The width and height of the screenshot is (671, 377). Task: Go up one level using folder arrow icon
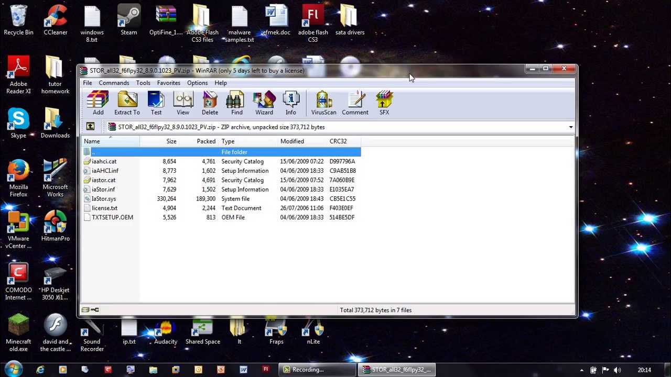(x=90, y=127)
